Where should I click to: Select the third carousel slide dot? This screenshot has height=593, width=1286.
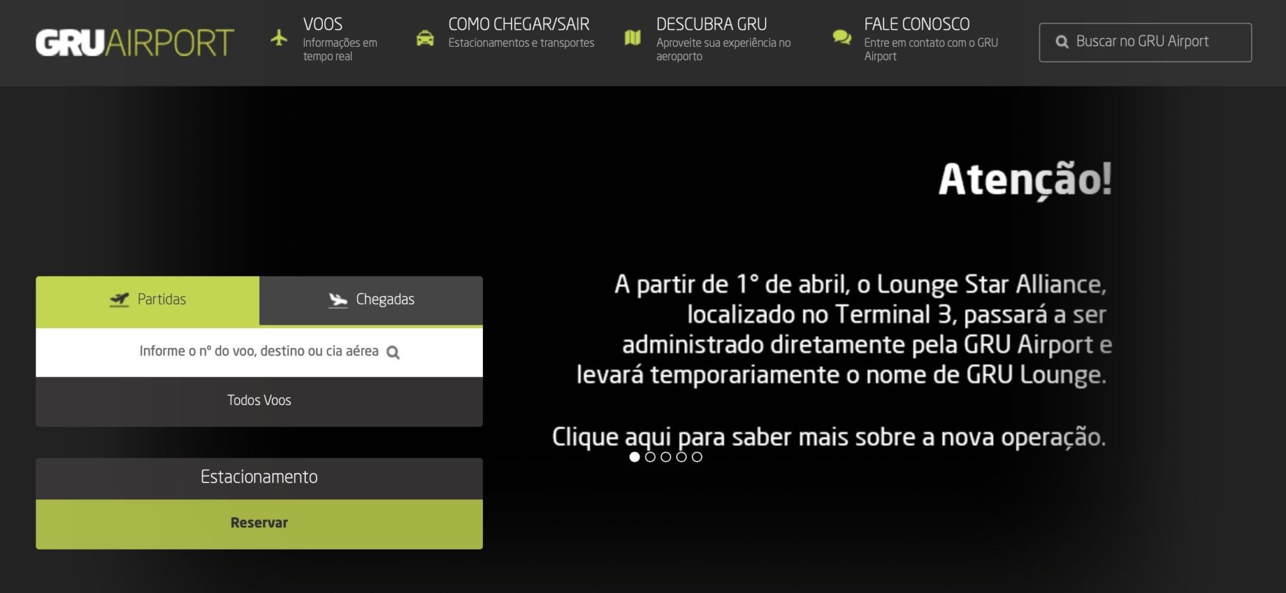click(666, 457)
